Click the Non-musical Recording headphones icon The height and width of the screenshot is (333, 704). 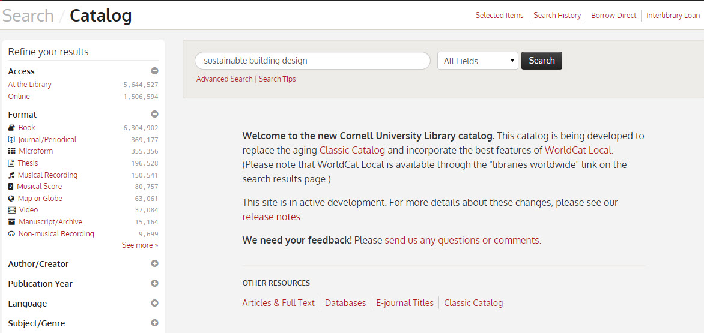coord(11,233)
